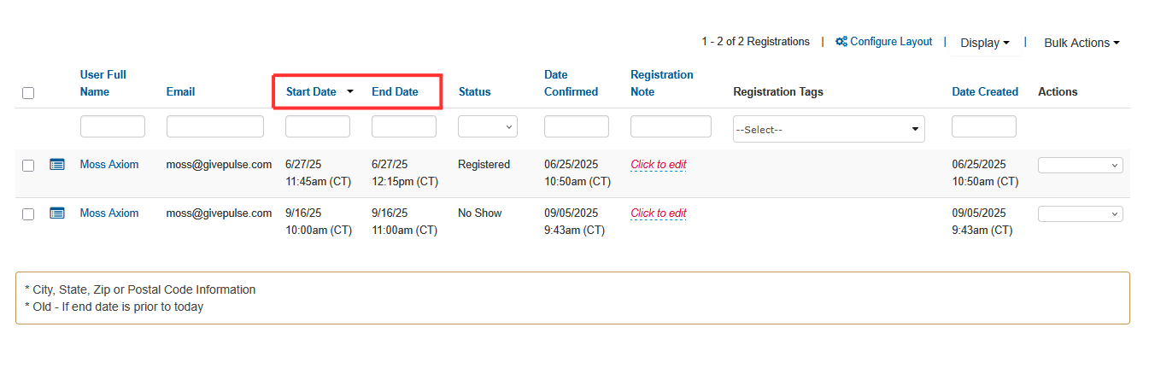The height and width of the screenshot is (374, 1149).
Task: Click to edit note for Registered row
Action: click(659, 164)
